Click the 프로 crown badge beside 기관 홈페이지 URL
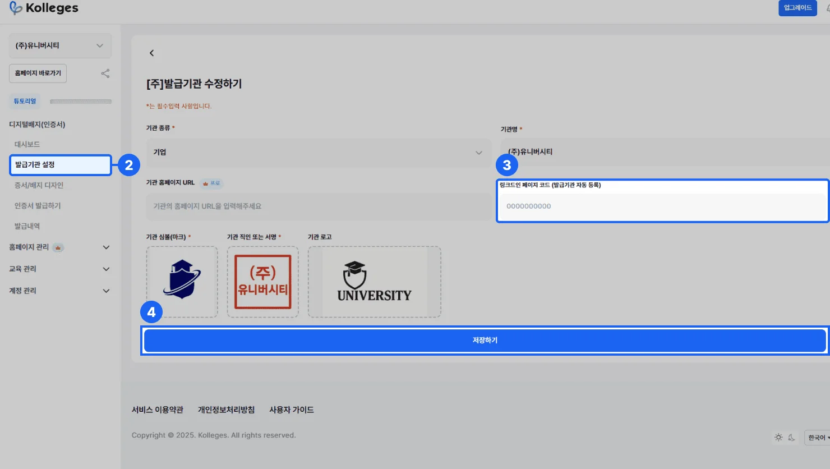Image resolution: width=830 pixels, height=469 pixels. [212, 183]
